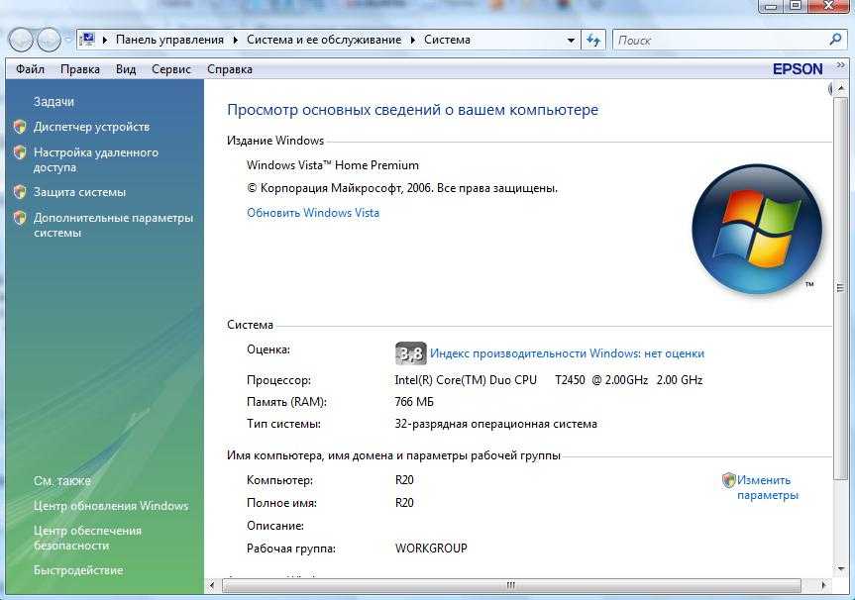
Task: Open Защита системы link
Action: (x=79, y=192)
